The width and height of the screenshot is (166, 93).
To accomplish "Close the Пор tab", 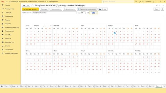I will 71,86.
